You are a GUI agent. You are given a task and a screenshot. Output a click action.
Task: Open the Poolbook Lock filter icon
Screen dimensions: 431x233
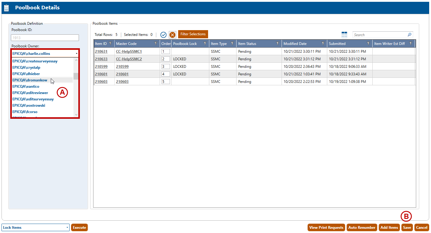[x=205, y=43]
